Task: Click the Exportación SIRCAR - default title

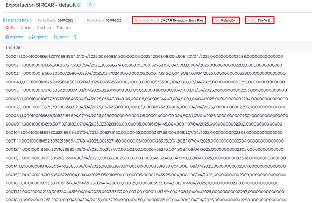Action: (41, 5)
